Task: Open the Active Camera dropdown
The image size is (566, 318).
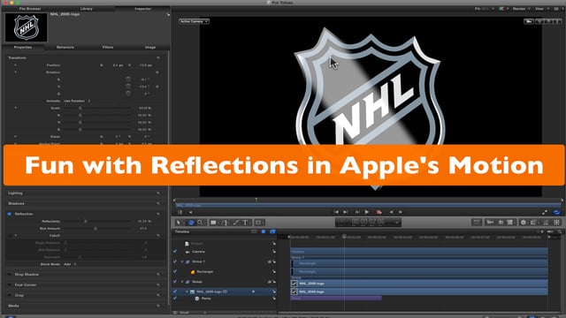Action: click(x=194, y=21)
